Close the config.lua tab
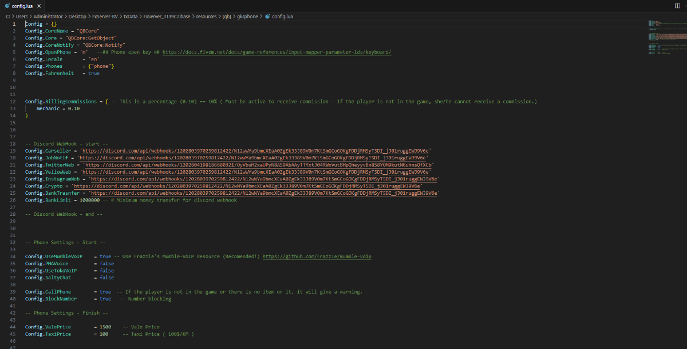This screenshot has width=687, height=349. 40,6
